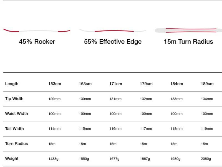Pick the 171cm length column
Viewport: 222px width, 167px height.
click(x=115, y=84)
